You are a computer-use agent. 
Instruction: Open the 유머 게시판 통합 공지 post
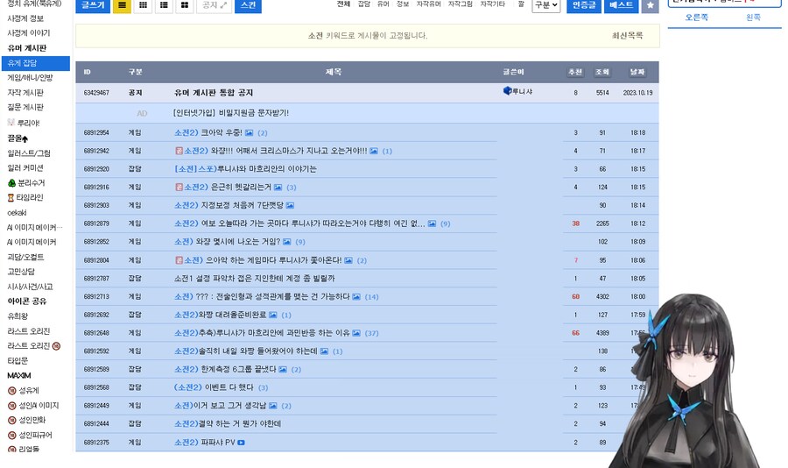pyautogui.click(x=214, y=93)
